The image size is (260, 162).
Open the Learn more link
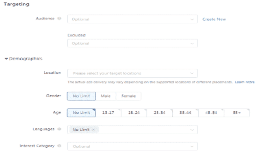[x=245, y=82]
